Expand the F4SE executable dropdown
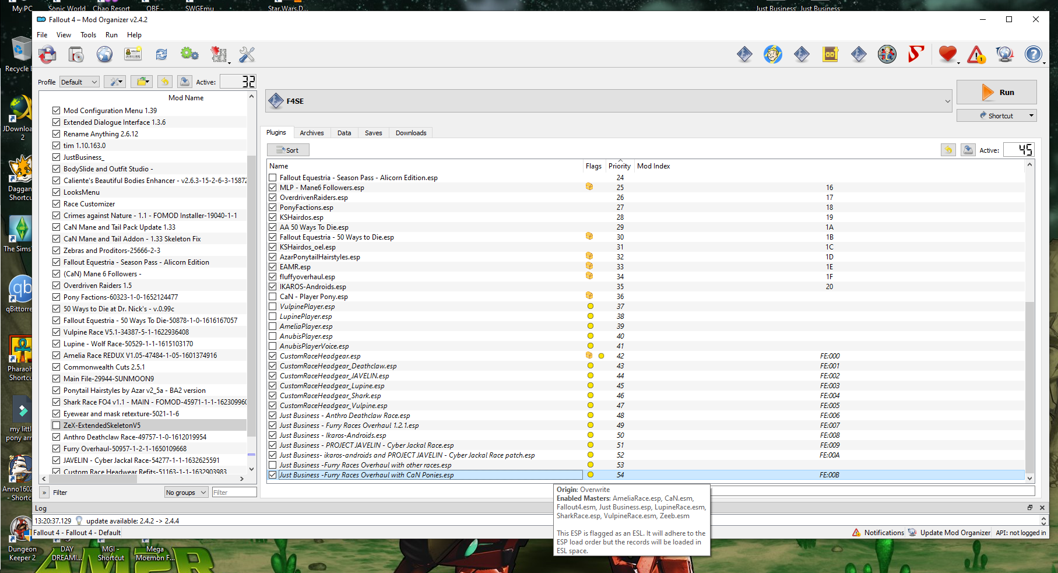Image resolution: width=1058 pixels, height=573 pixels. [609, 101]
